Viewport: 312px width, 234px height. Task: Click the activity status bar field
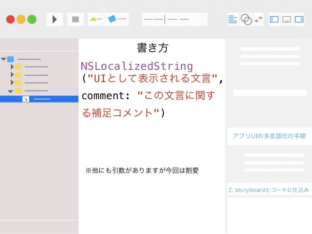(x=175, y=20)
